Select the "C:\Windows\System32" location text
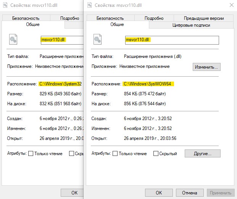The height and width of the screenshot is (199, 237). [60, 84]
